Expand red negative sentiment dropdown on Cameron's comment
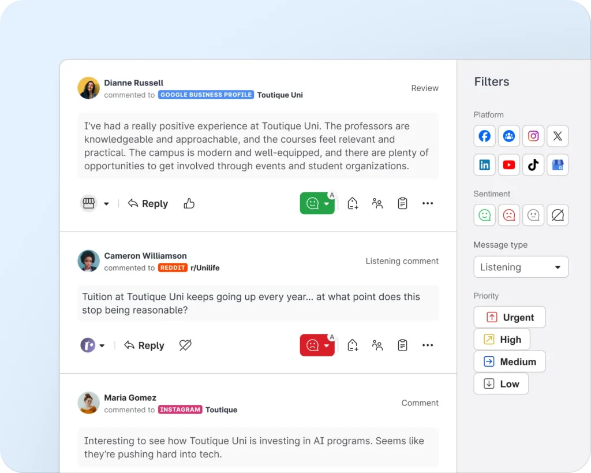The width and height of the screenshot is (591, 473). pos(327,345)
